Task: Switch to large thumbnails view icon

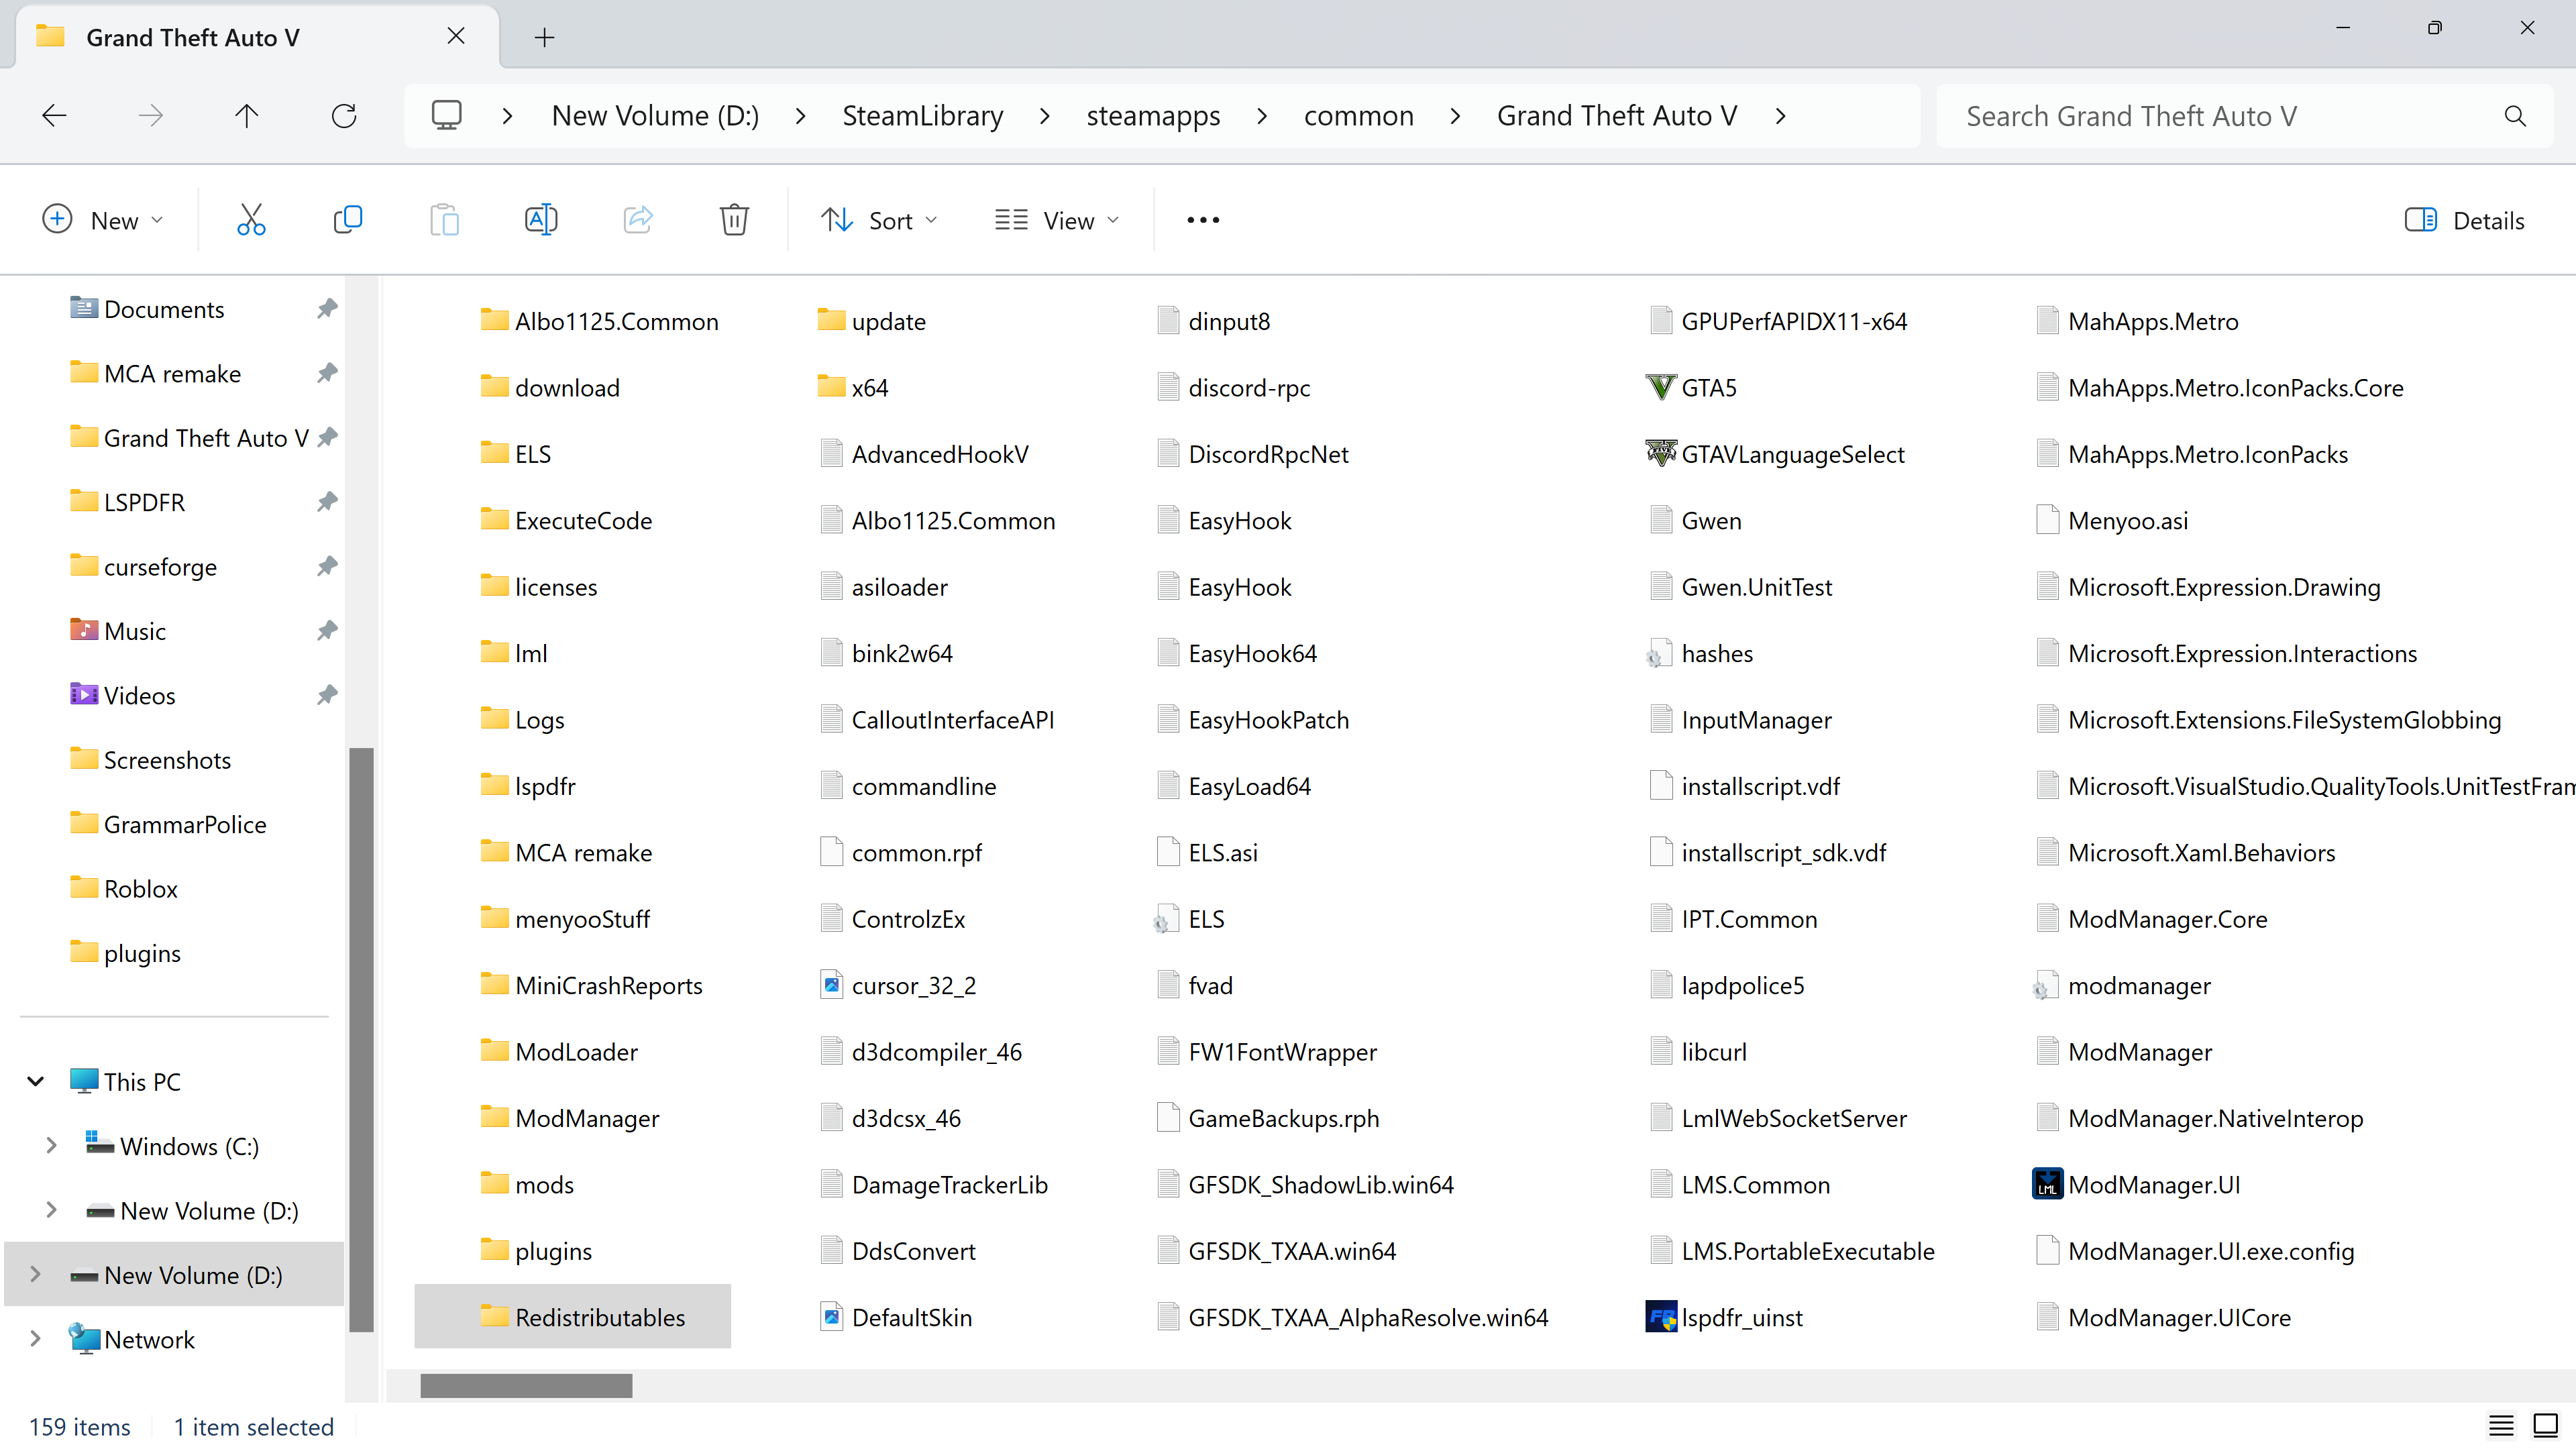Action: pos(2545,1425)
